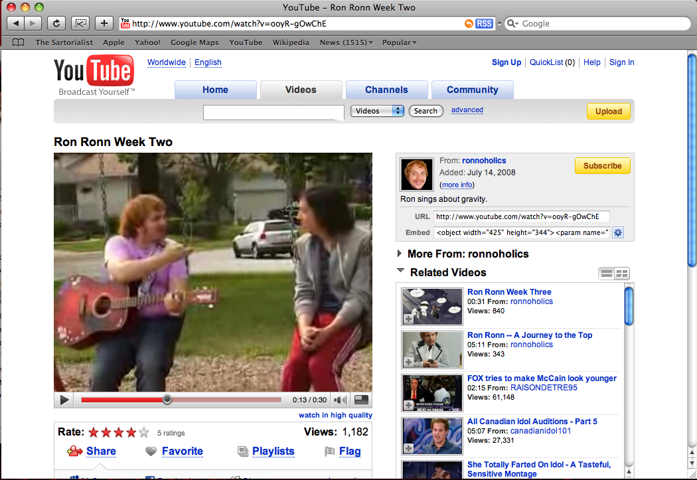697x480 pixels.
Task: Click the Embed code field
Action: tap(521, 232)
